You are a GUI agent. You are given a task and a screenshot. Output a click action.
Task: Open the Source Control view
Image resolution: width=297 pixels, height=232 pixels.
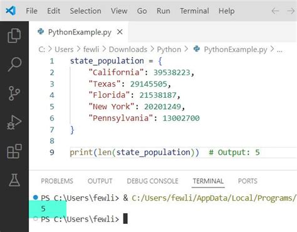[x=14, y=93]
